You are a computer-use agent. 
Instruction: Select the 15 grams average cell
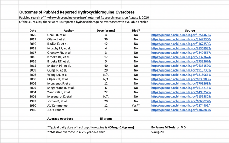(106, 119)
